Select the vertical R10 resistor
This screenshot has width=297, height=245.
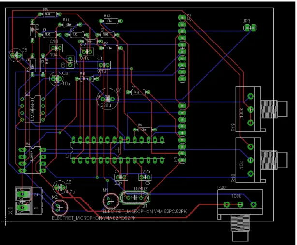tap(32, 31)
